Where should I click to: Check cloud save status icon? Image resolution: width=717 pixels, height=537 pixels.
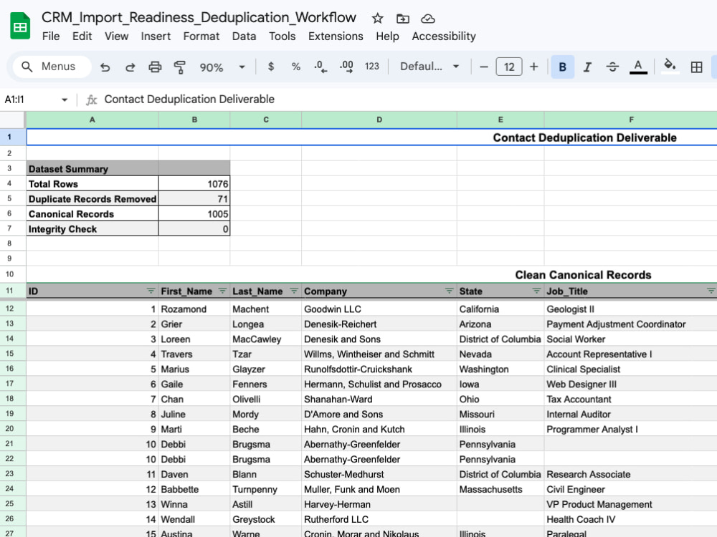427,19
